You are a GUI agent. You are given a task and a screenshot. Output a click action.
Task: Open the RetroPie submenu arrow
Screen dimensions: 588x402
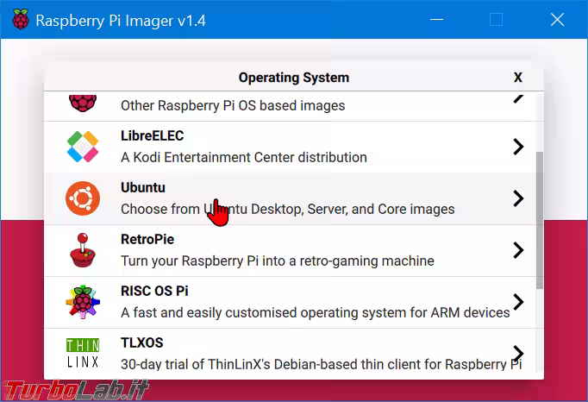[x=517, y=250]
